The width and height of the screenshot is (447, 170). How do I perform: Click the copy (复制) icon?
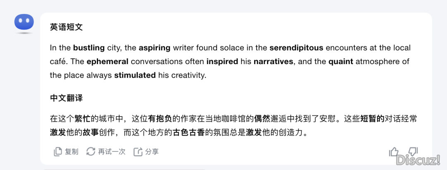(58, 152)
